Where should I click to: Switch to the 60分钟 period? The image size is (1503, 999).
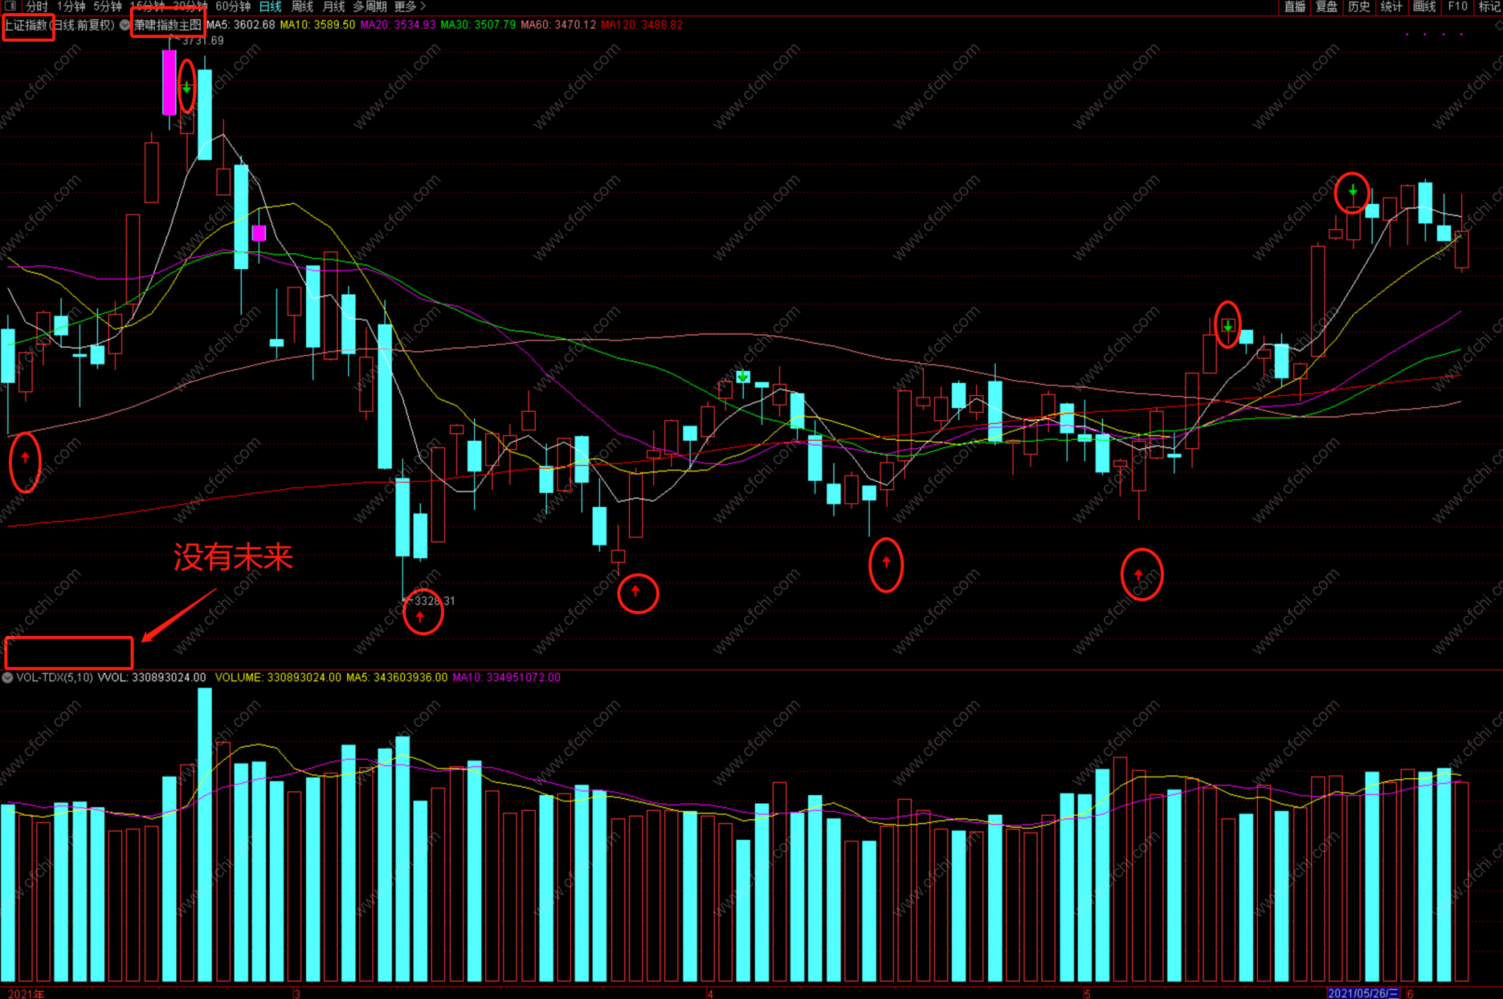coord(233,7)
